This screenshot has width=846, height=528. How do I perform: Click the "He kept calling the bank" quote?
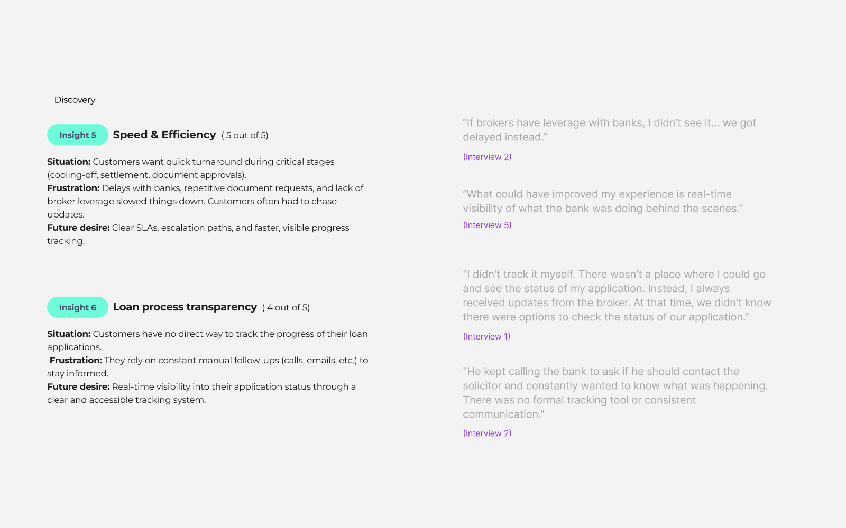(x=615, y=393)
